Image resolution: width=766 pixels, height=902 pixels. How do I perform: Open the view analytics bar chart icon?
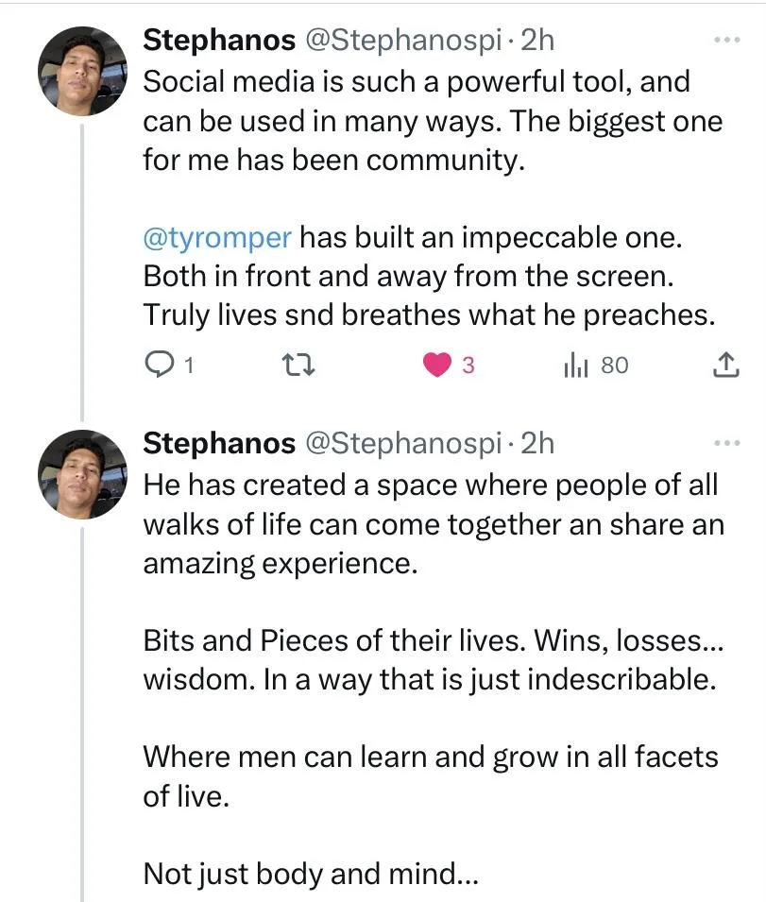point(575,366)
